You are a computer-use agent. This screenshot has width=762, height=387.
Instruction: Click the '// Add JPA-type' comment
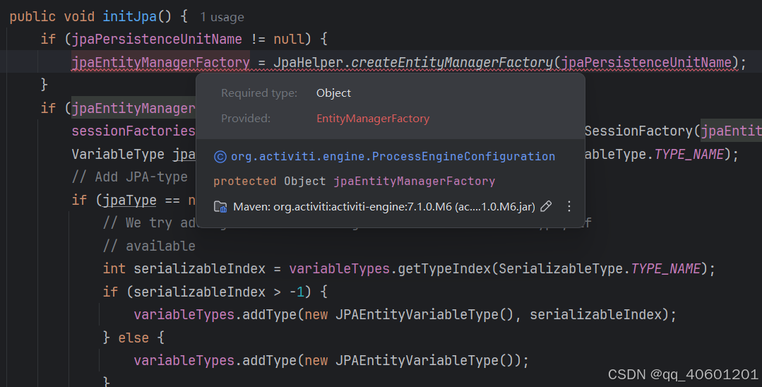point(130,177)
